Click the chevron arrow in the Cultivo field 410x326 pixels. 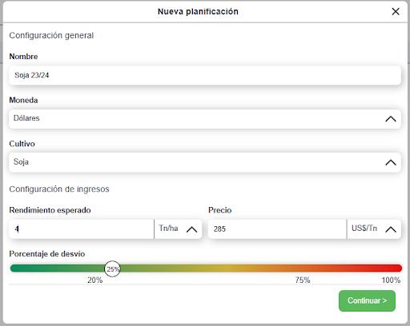click(x=391, y=162)
